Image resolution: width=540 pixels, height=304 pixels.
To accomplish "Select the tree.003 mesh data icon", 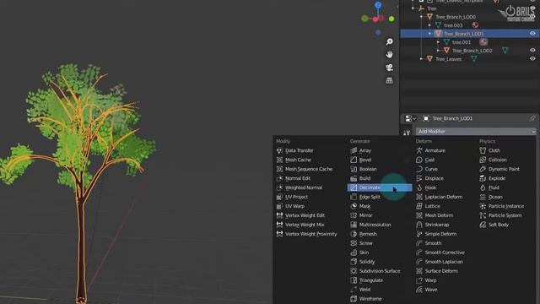I will 438,25.
